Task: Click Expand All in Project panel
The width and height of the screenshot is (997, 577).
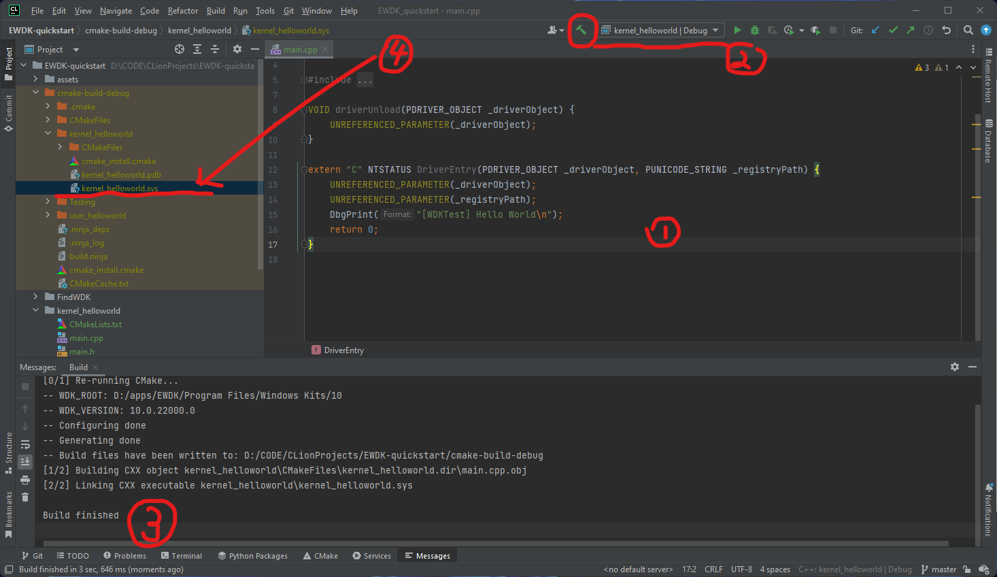Action: click(197, 49)
